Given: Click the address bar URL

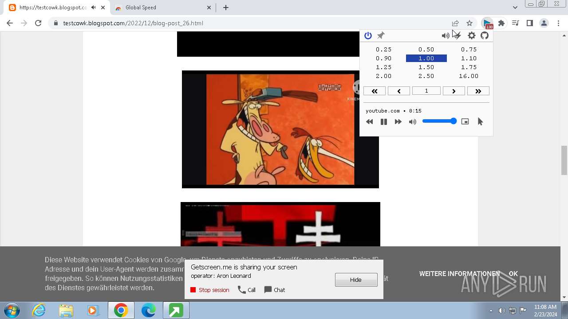Looking at the screenshot, I should tap(133, 23).
